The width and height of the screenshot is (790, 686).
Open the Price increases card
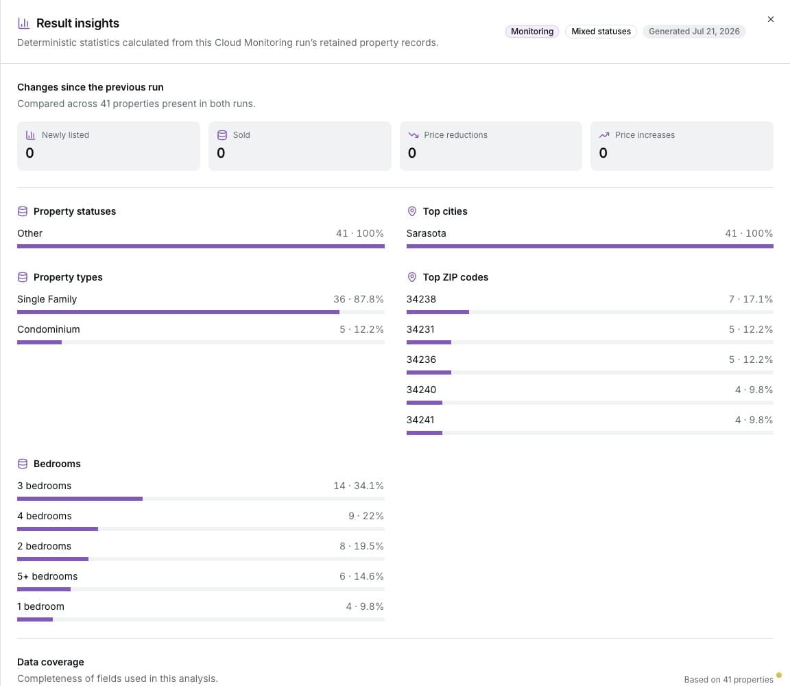point(682,146)
